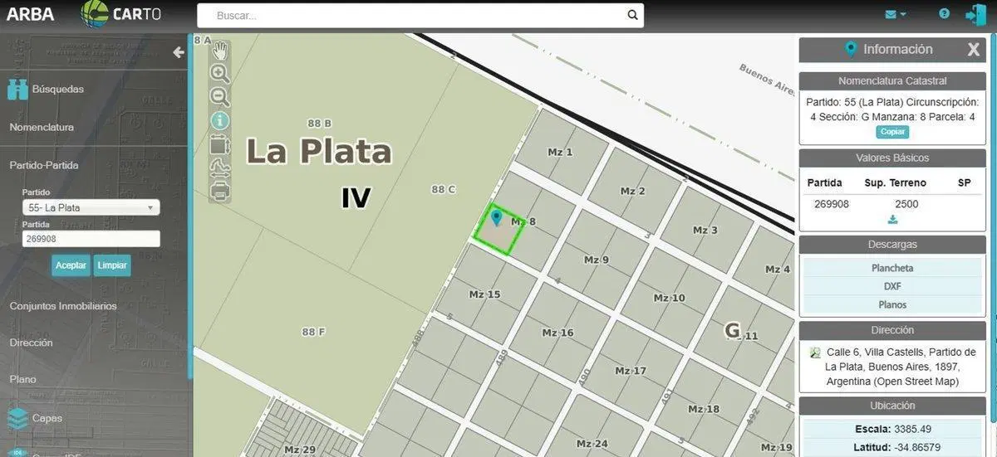
Task: Download the Valores Básicos data icon
Action: 892,220
